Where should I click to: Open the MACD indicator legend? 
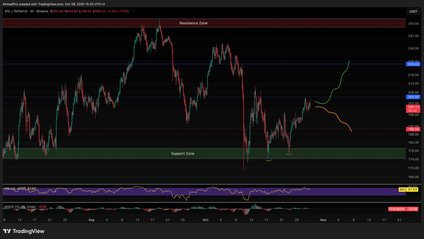pos(20,207)
